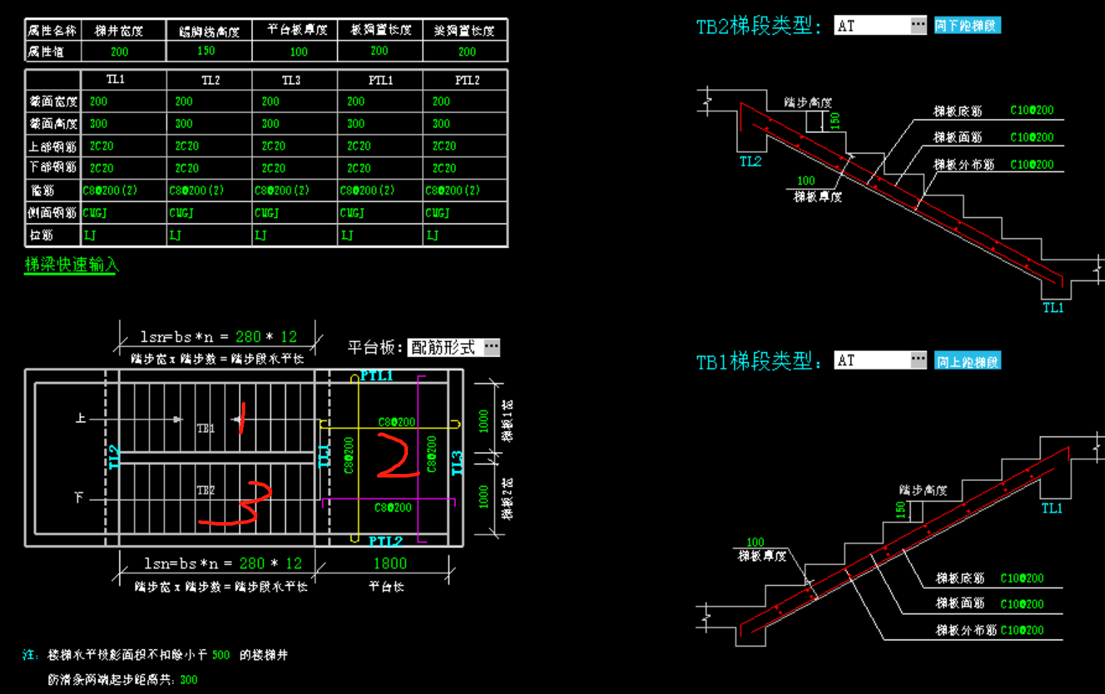Screen dimensions: 1105x694
Task: Edit 平台长 value 1800
Action: [x=390, y=563]
